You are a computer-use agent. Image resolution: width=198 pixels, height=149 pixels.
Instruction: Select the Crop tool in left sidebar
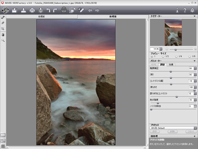[3, 29]
